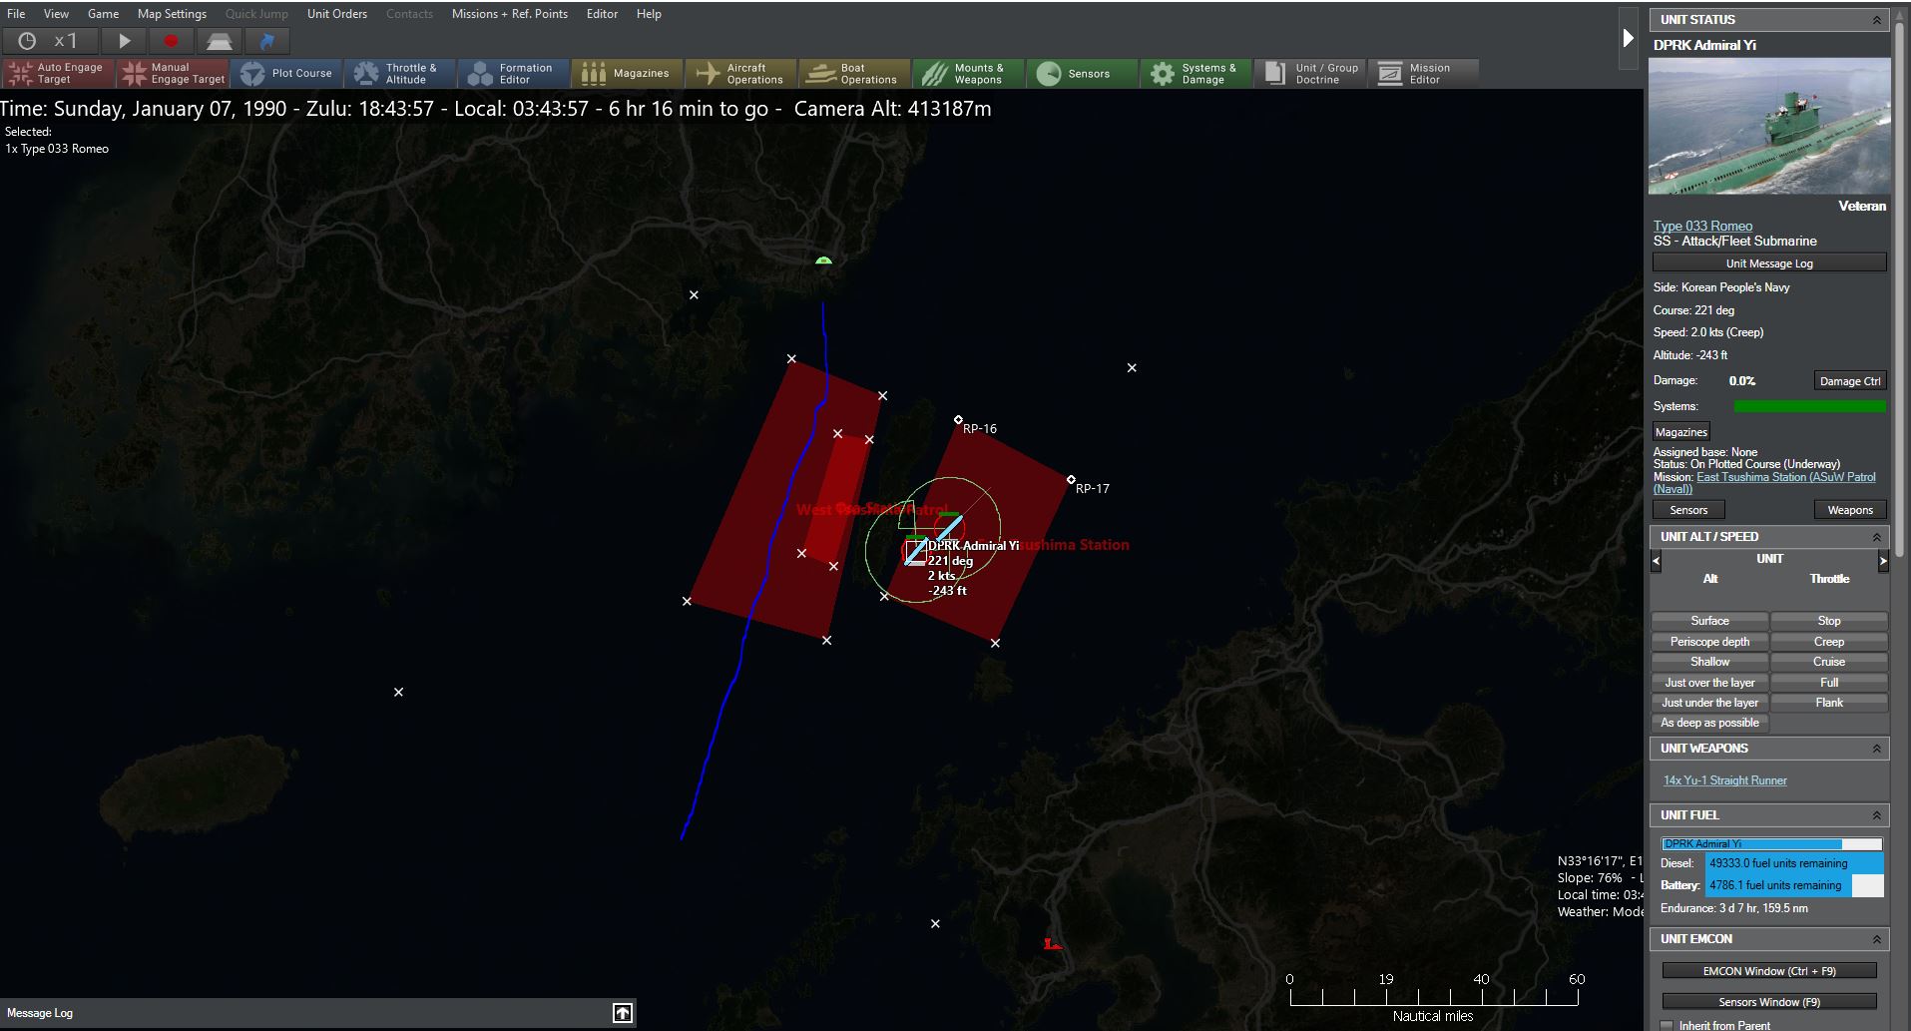This screenshot has width=1911, height=1031.
Task: Open the Sensors toolbar window
Action: (x=1083, y=74)
